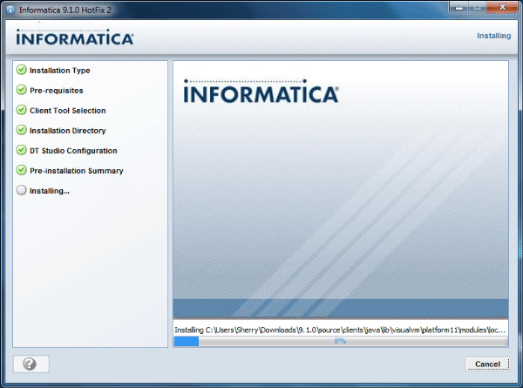The image size is (523, 388).
Task: Cancel the installation
Action: pos(487,364)
